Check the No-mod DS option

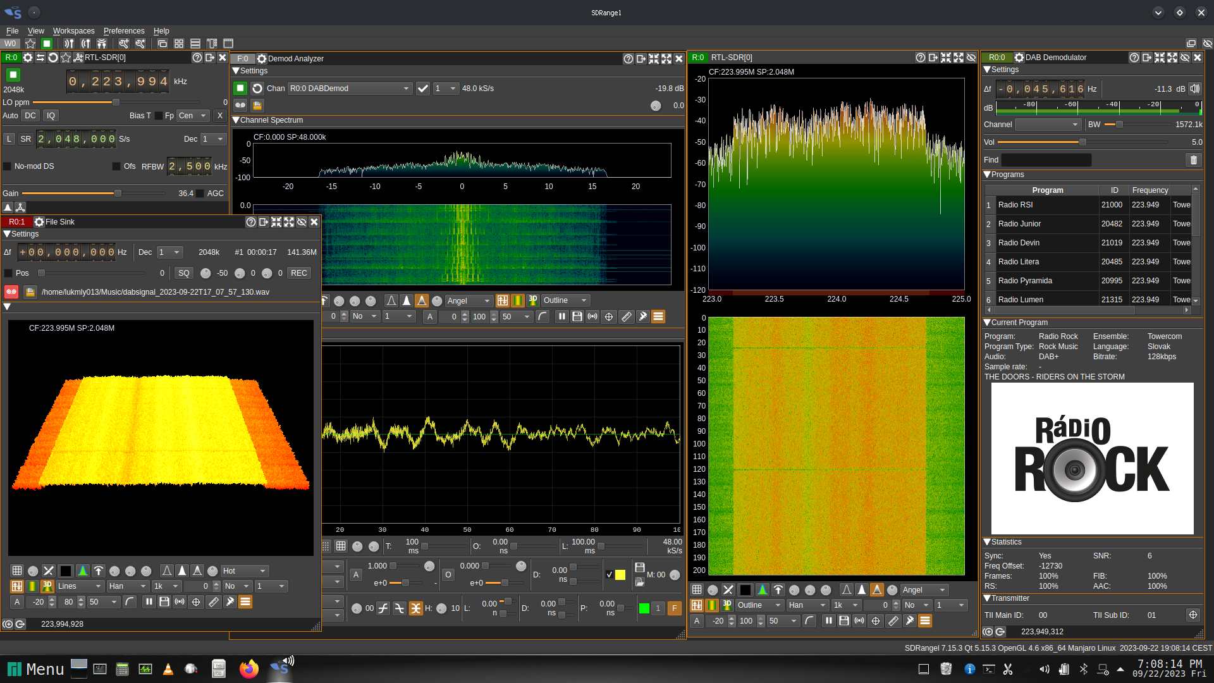8,166
